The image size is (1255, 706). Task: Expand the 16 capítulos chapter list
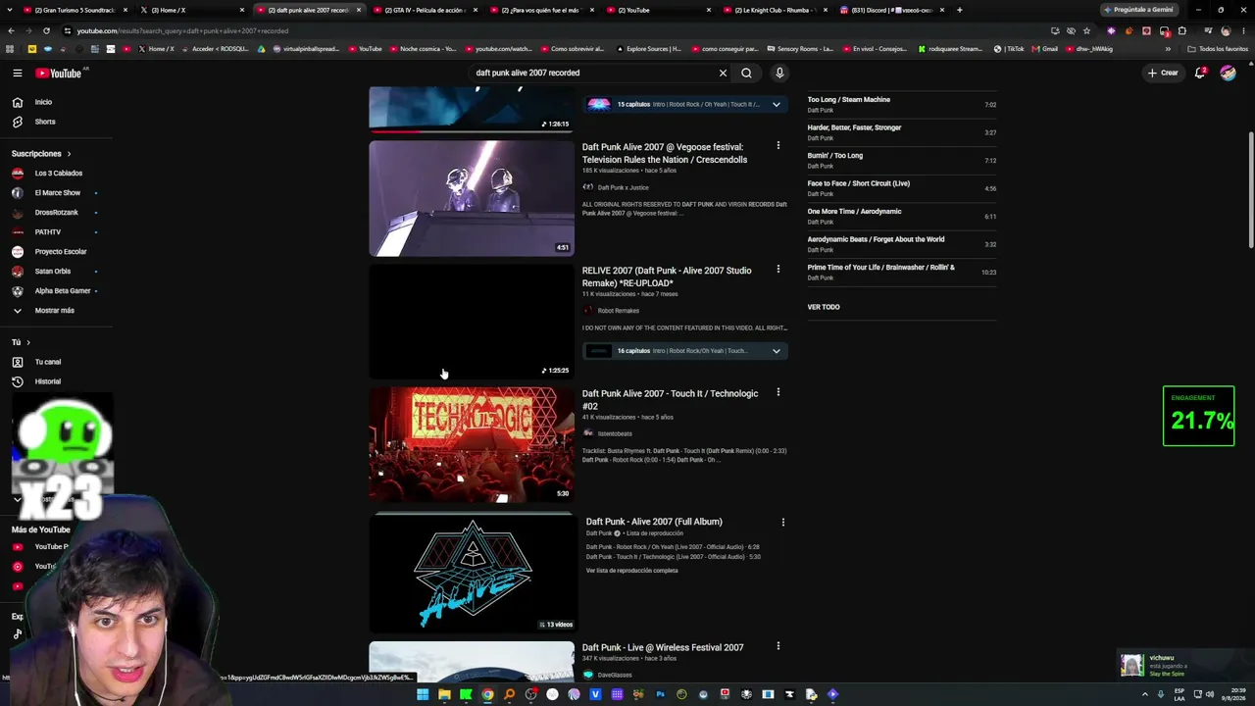776,351
